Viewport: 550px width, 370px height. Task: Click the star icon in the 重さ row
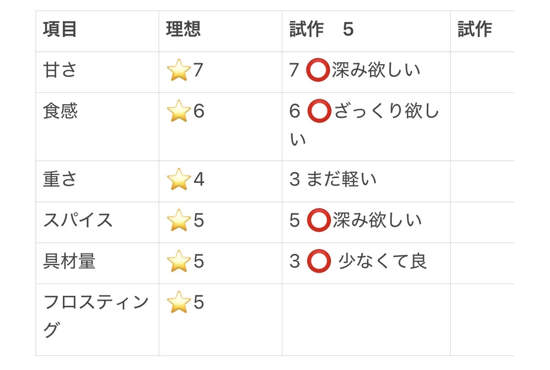pyautogui.click(x=179, y=180)
